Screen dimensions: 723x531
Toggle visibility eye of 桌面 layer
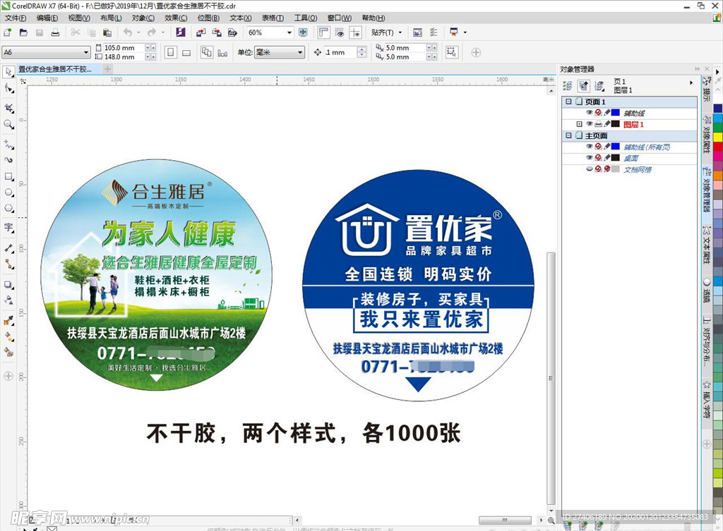click(590, 157)
